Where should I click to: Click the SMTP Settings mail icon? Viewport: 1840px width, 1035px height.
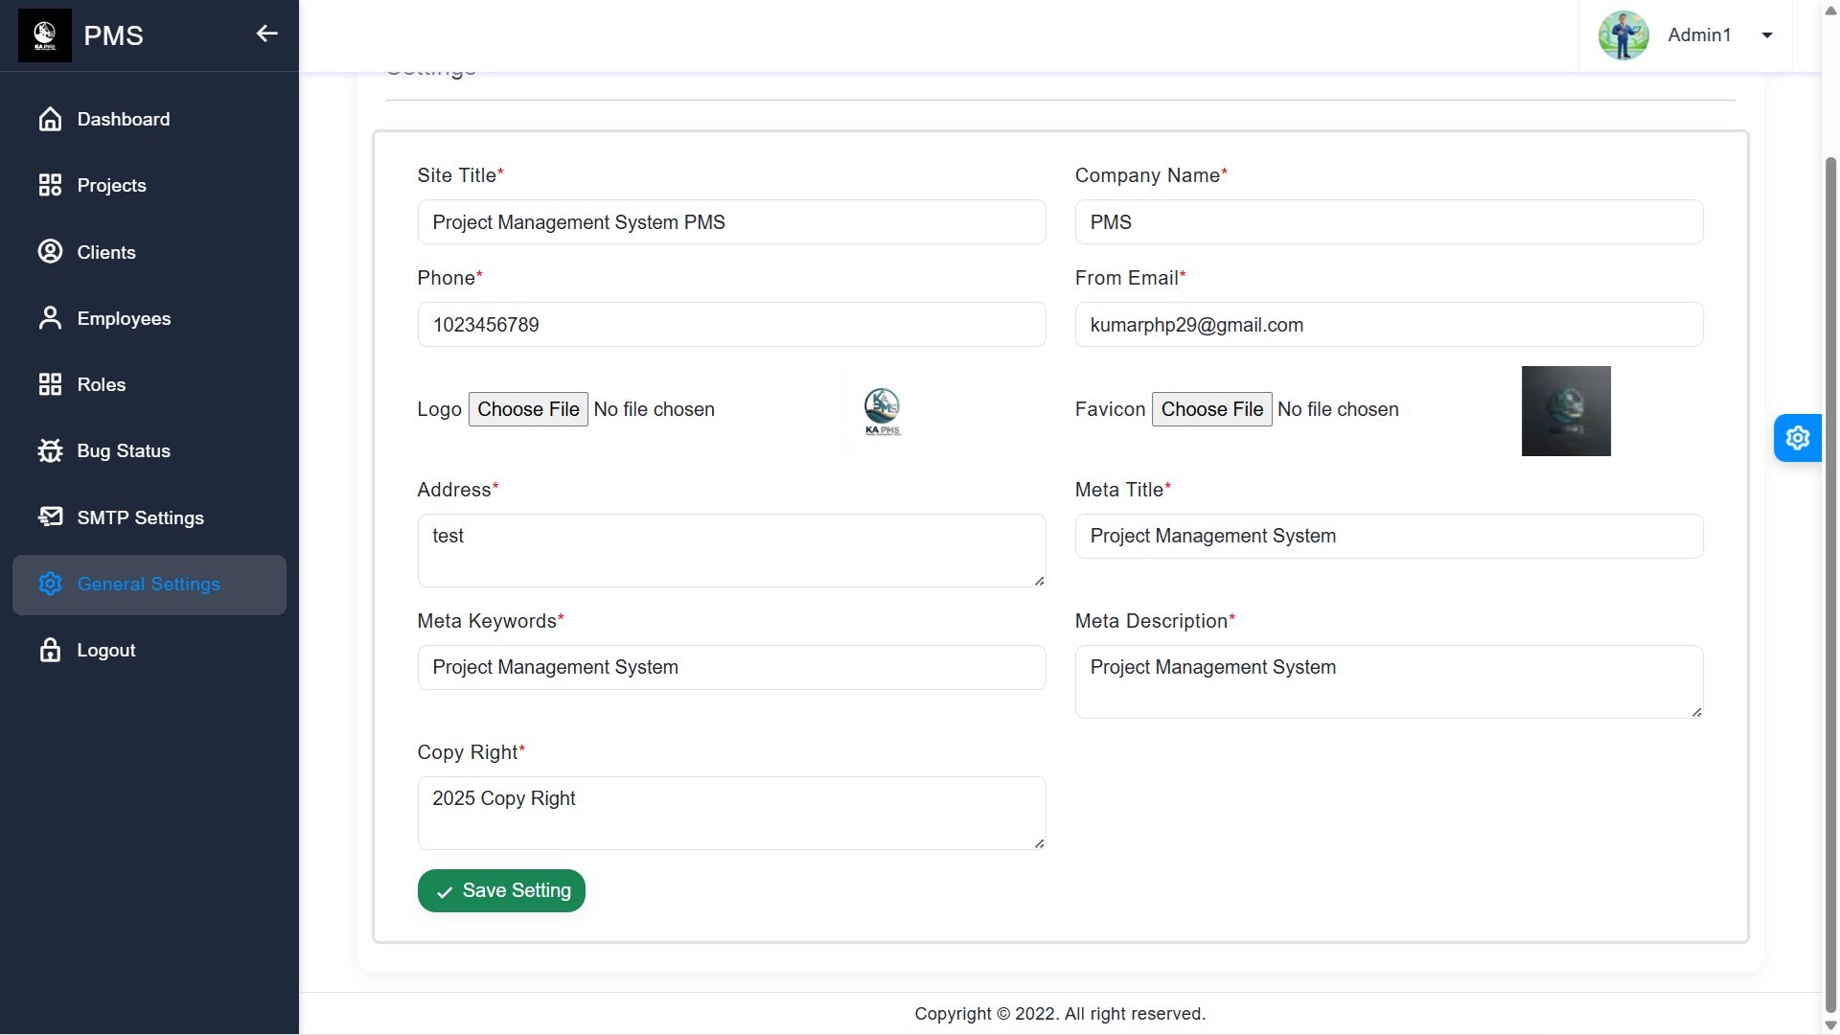coord(50,517)
